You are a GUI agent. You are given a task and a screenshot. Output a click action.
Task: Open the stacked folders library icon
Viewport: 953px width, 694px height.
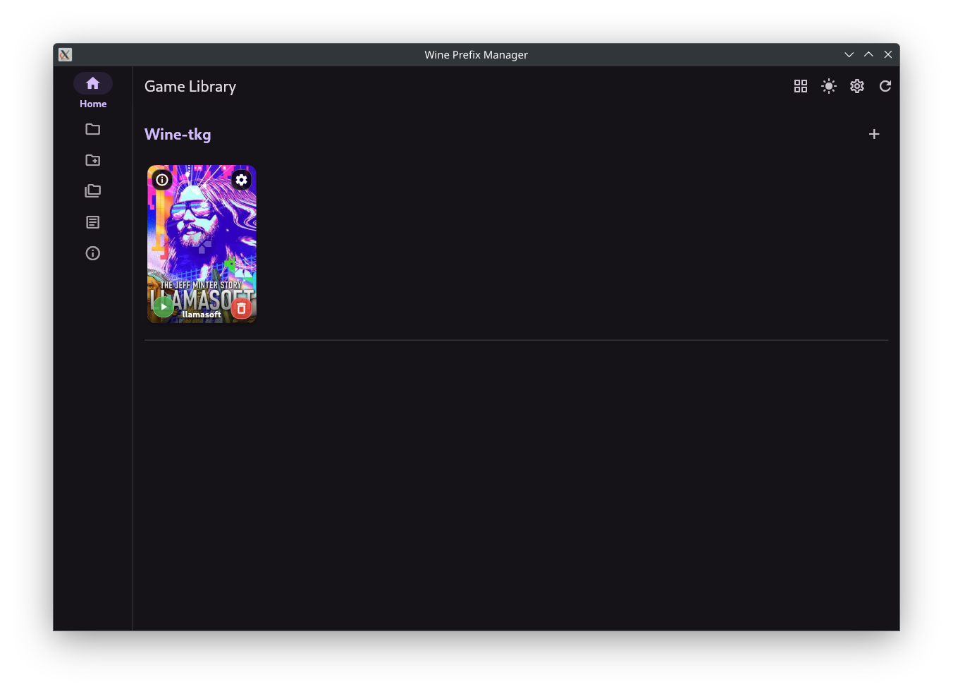tap(93, 191)
